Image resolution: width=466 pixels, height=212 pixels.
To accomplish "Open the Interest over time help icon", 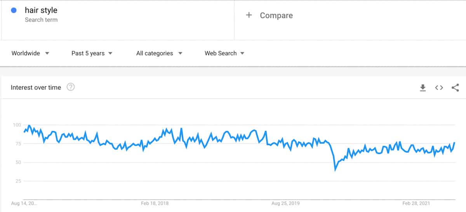I will point(70,87).
